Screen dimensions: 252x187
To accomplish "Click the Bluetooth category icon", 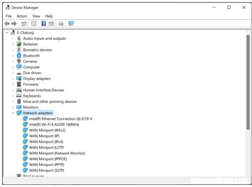I will (19, 56).
